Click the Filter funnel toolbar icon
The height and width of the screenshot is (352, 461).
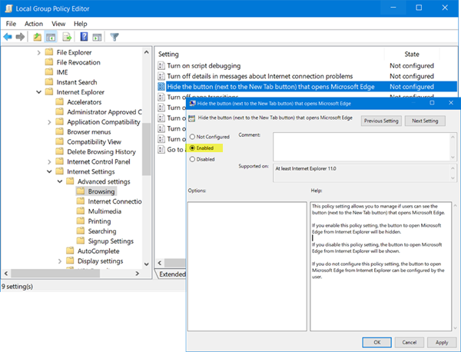pyautogui.click(x=114, y=37)
